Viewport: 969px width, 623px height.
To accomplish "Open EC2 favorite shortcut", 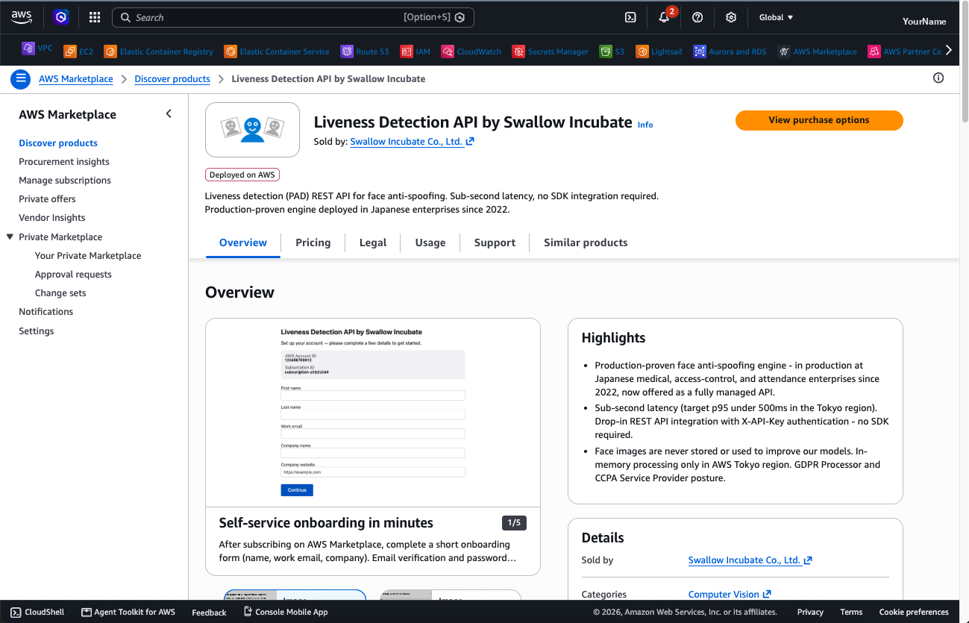I will click(x=79, y=51).
